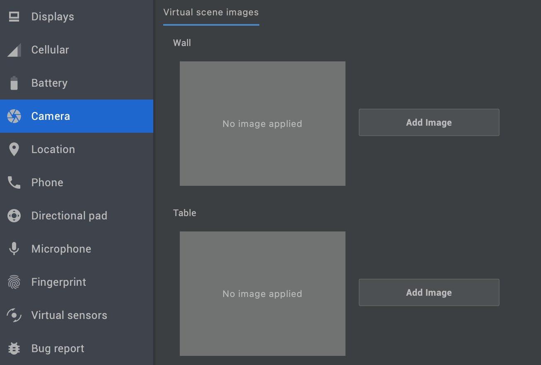This screenshot has width=541, height=365.
Task: Click the Phone handset icon
Action: tap(14, 182)
